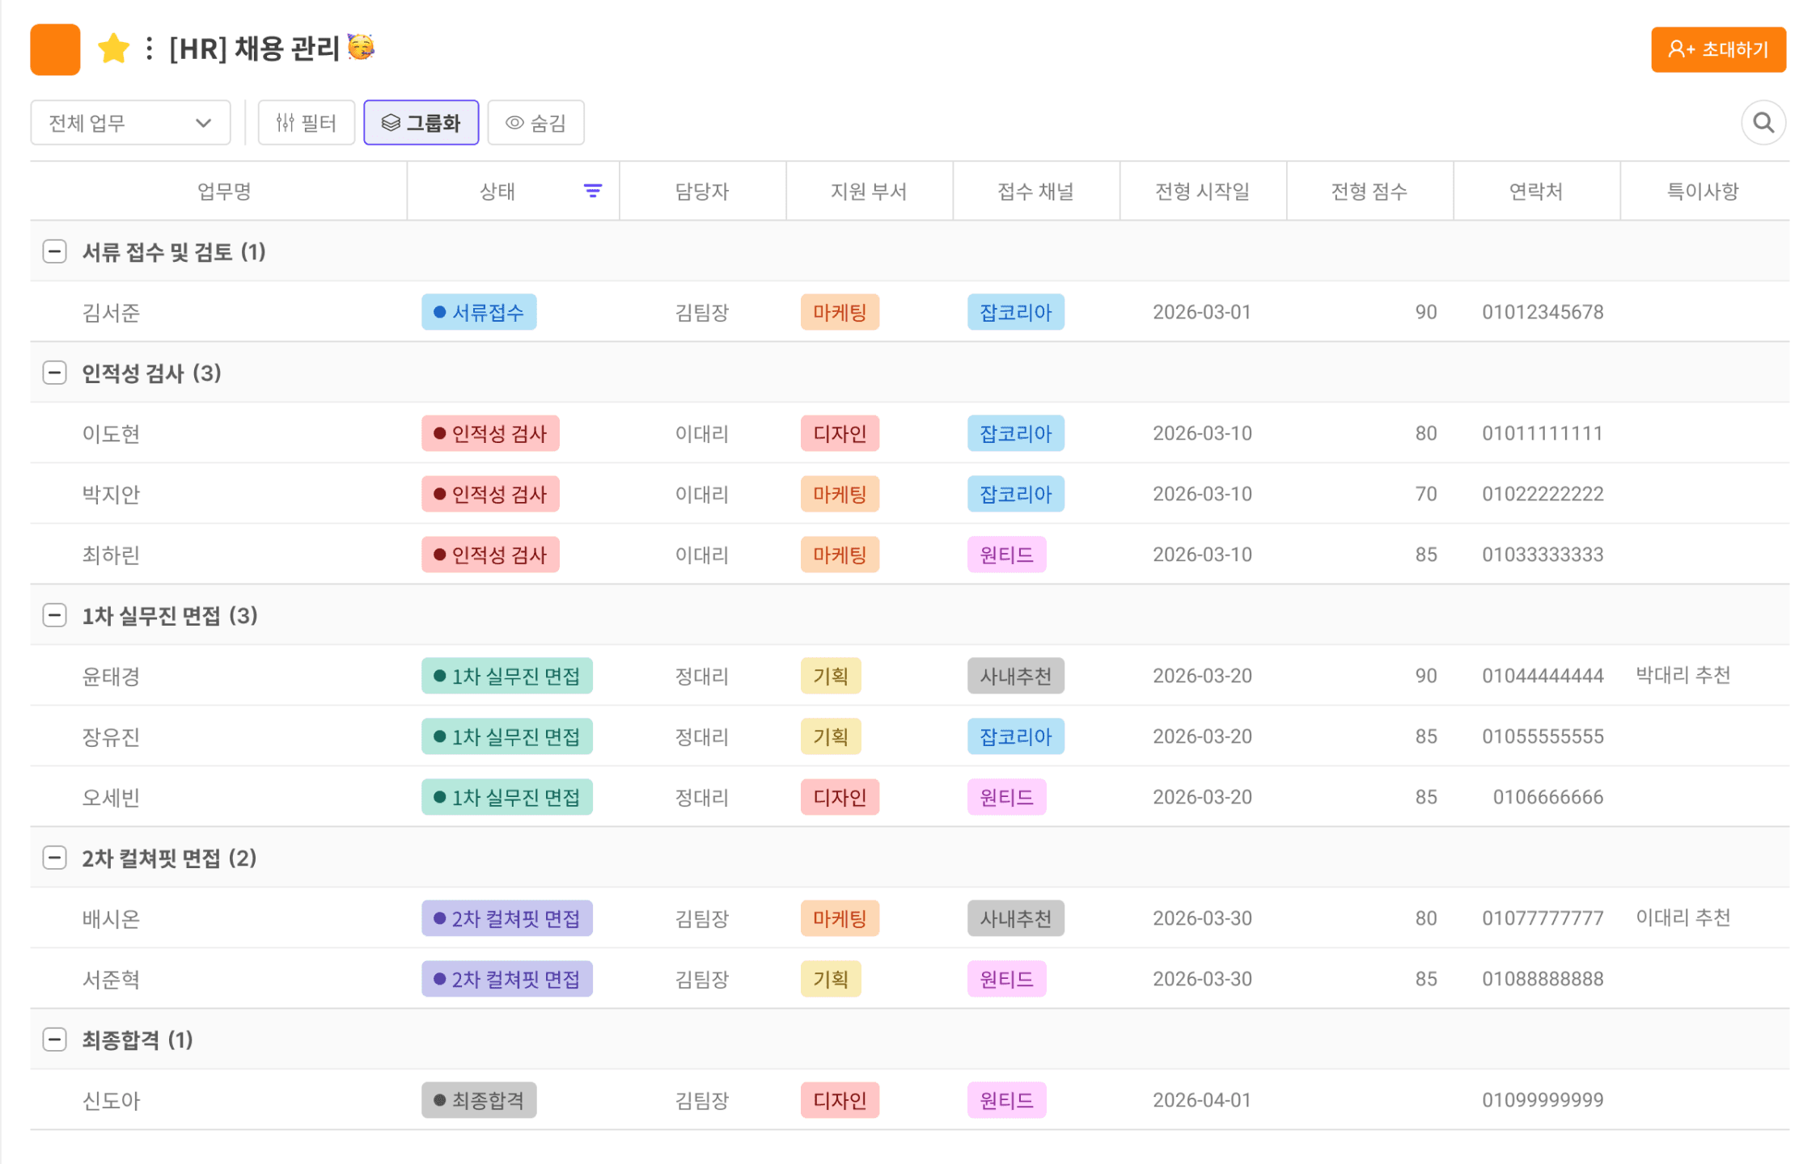Collapse the 최종합격 group
The image size is (1820, 1164).
54,1040
